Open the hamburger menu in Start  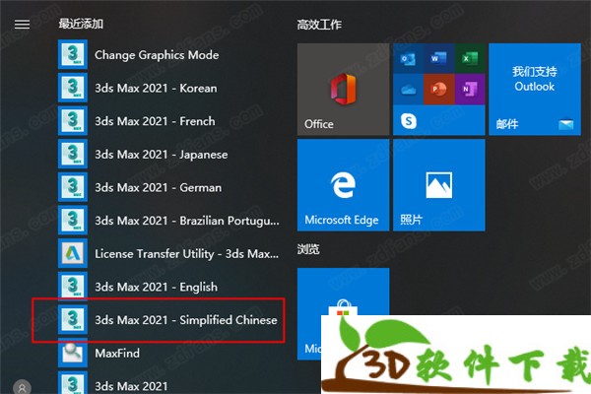[22, 25]
